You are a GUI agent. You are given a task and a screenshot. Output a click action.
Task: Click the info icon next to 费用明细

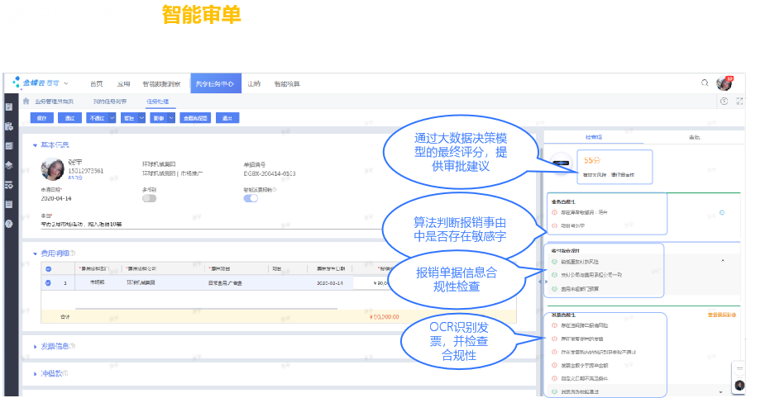[x=73, y=253]
